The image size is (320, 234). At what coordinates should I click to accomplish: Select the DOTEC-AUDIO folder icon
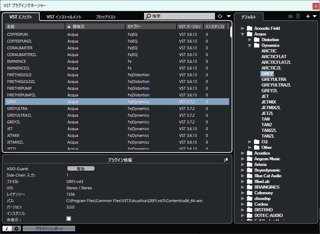250,216
